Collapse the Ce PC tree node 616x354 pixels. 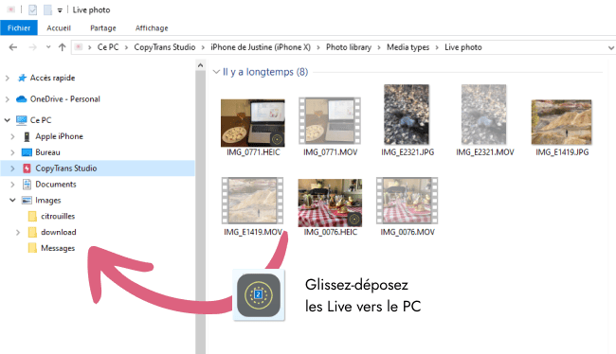click(7, 120)
